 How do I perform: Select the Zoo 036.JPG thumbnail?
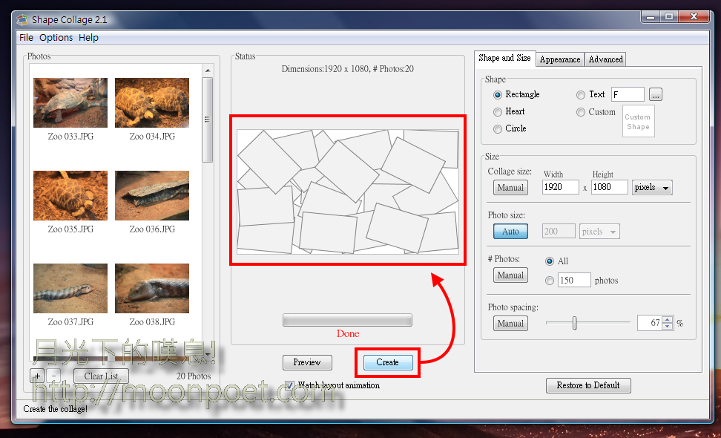tap(152, 195)
